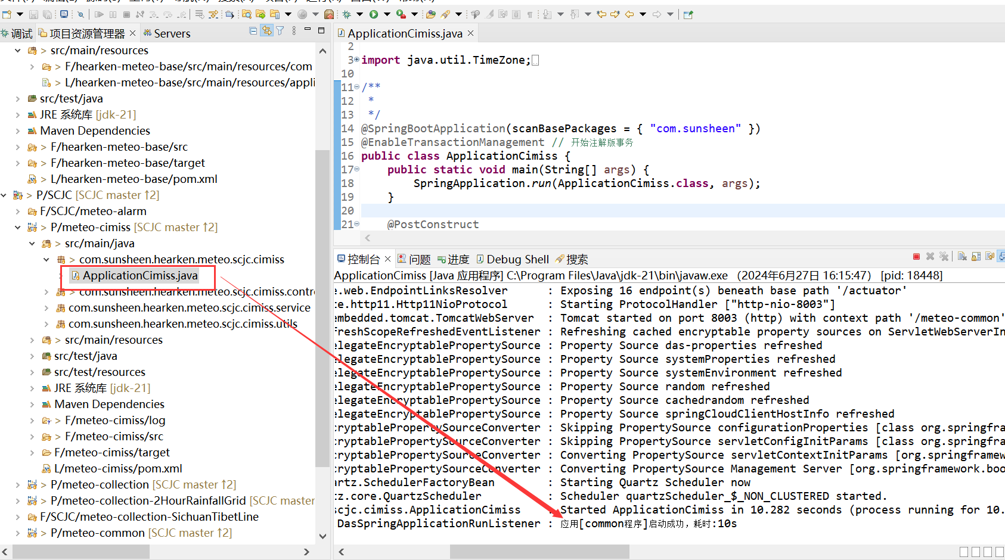Click the Save All icon in toolbar

47,14
